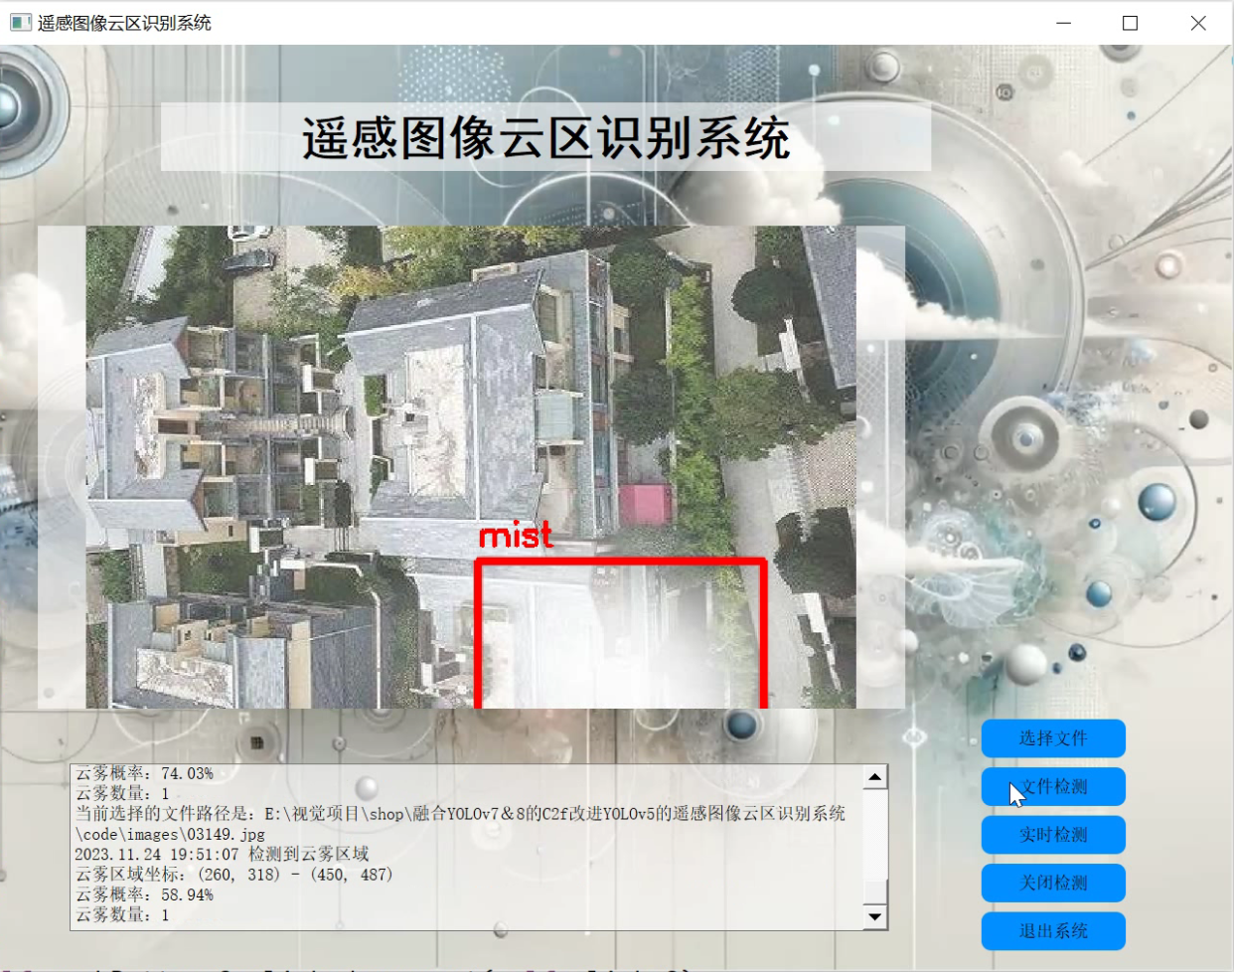This screenshot has height=972, width=1234.
Task: Click the application icon in the title bar
Action: pos(20,23)
